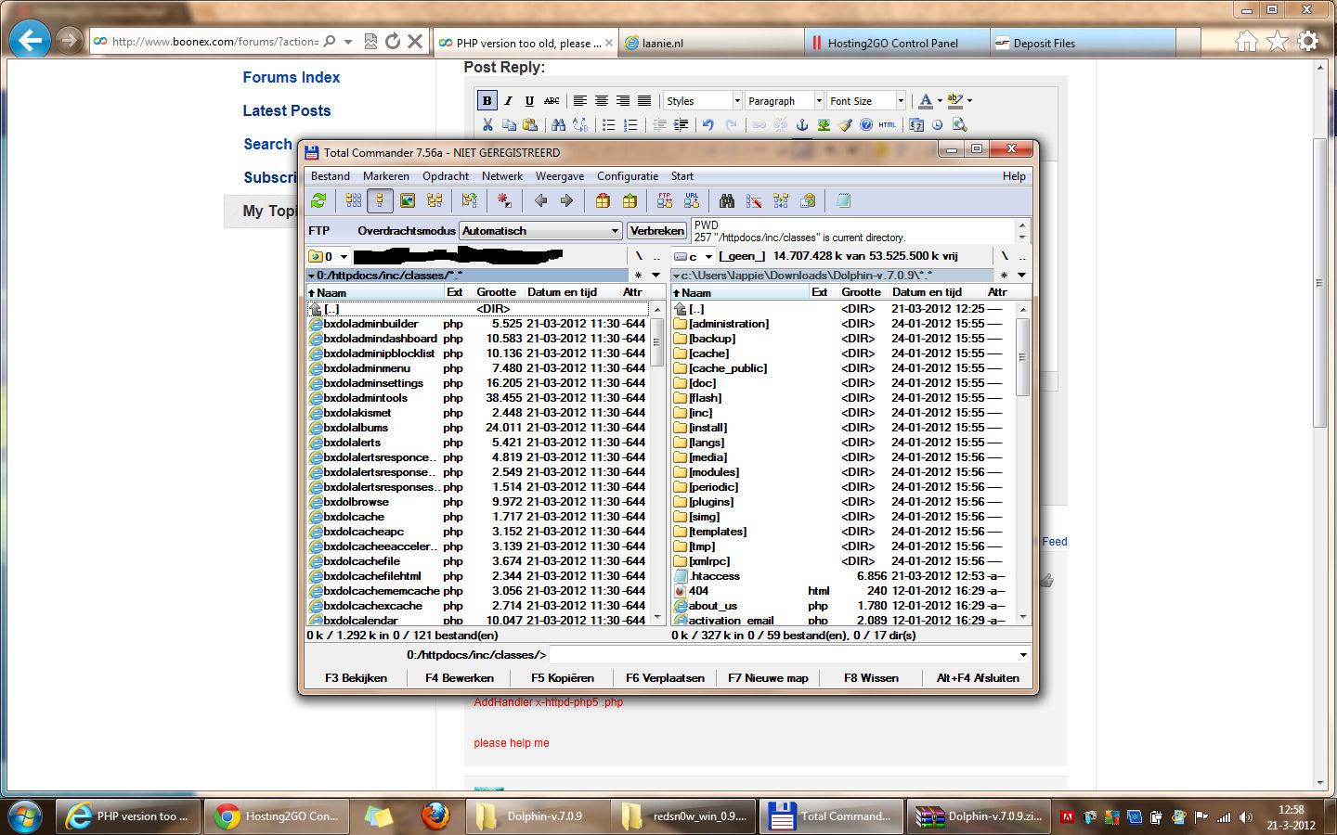This screenshot has height=835, width=1337.
Task: Open the Overdrachtsmodus Automatisch dropdown
Action: pyautogui.click(x=540, y=231)
